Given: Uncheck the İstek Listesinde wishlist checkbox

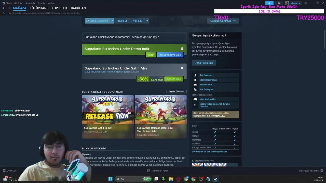Looking at the screenshot, I should [x=88, y=21].
